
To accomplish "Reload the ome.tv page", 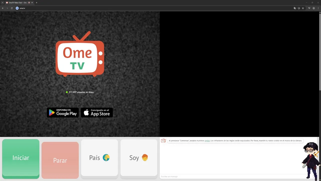I will pyautogui.click(x=12, y=8).
